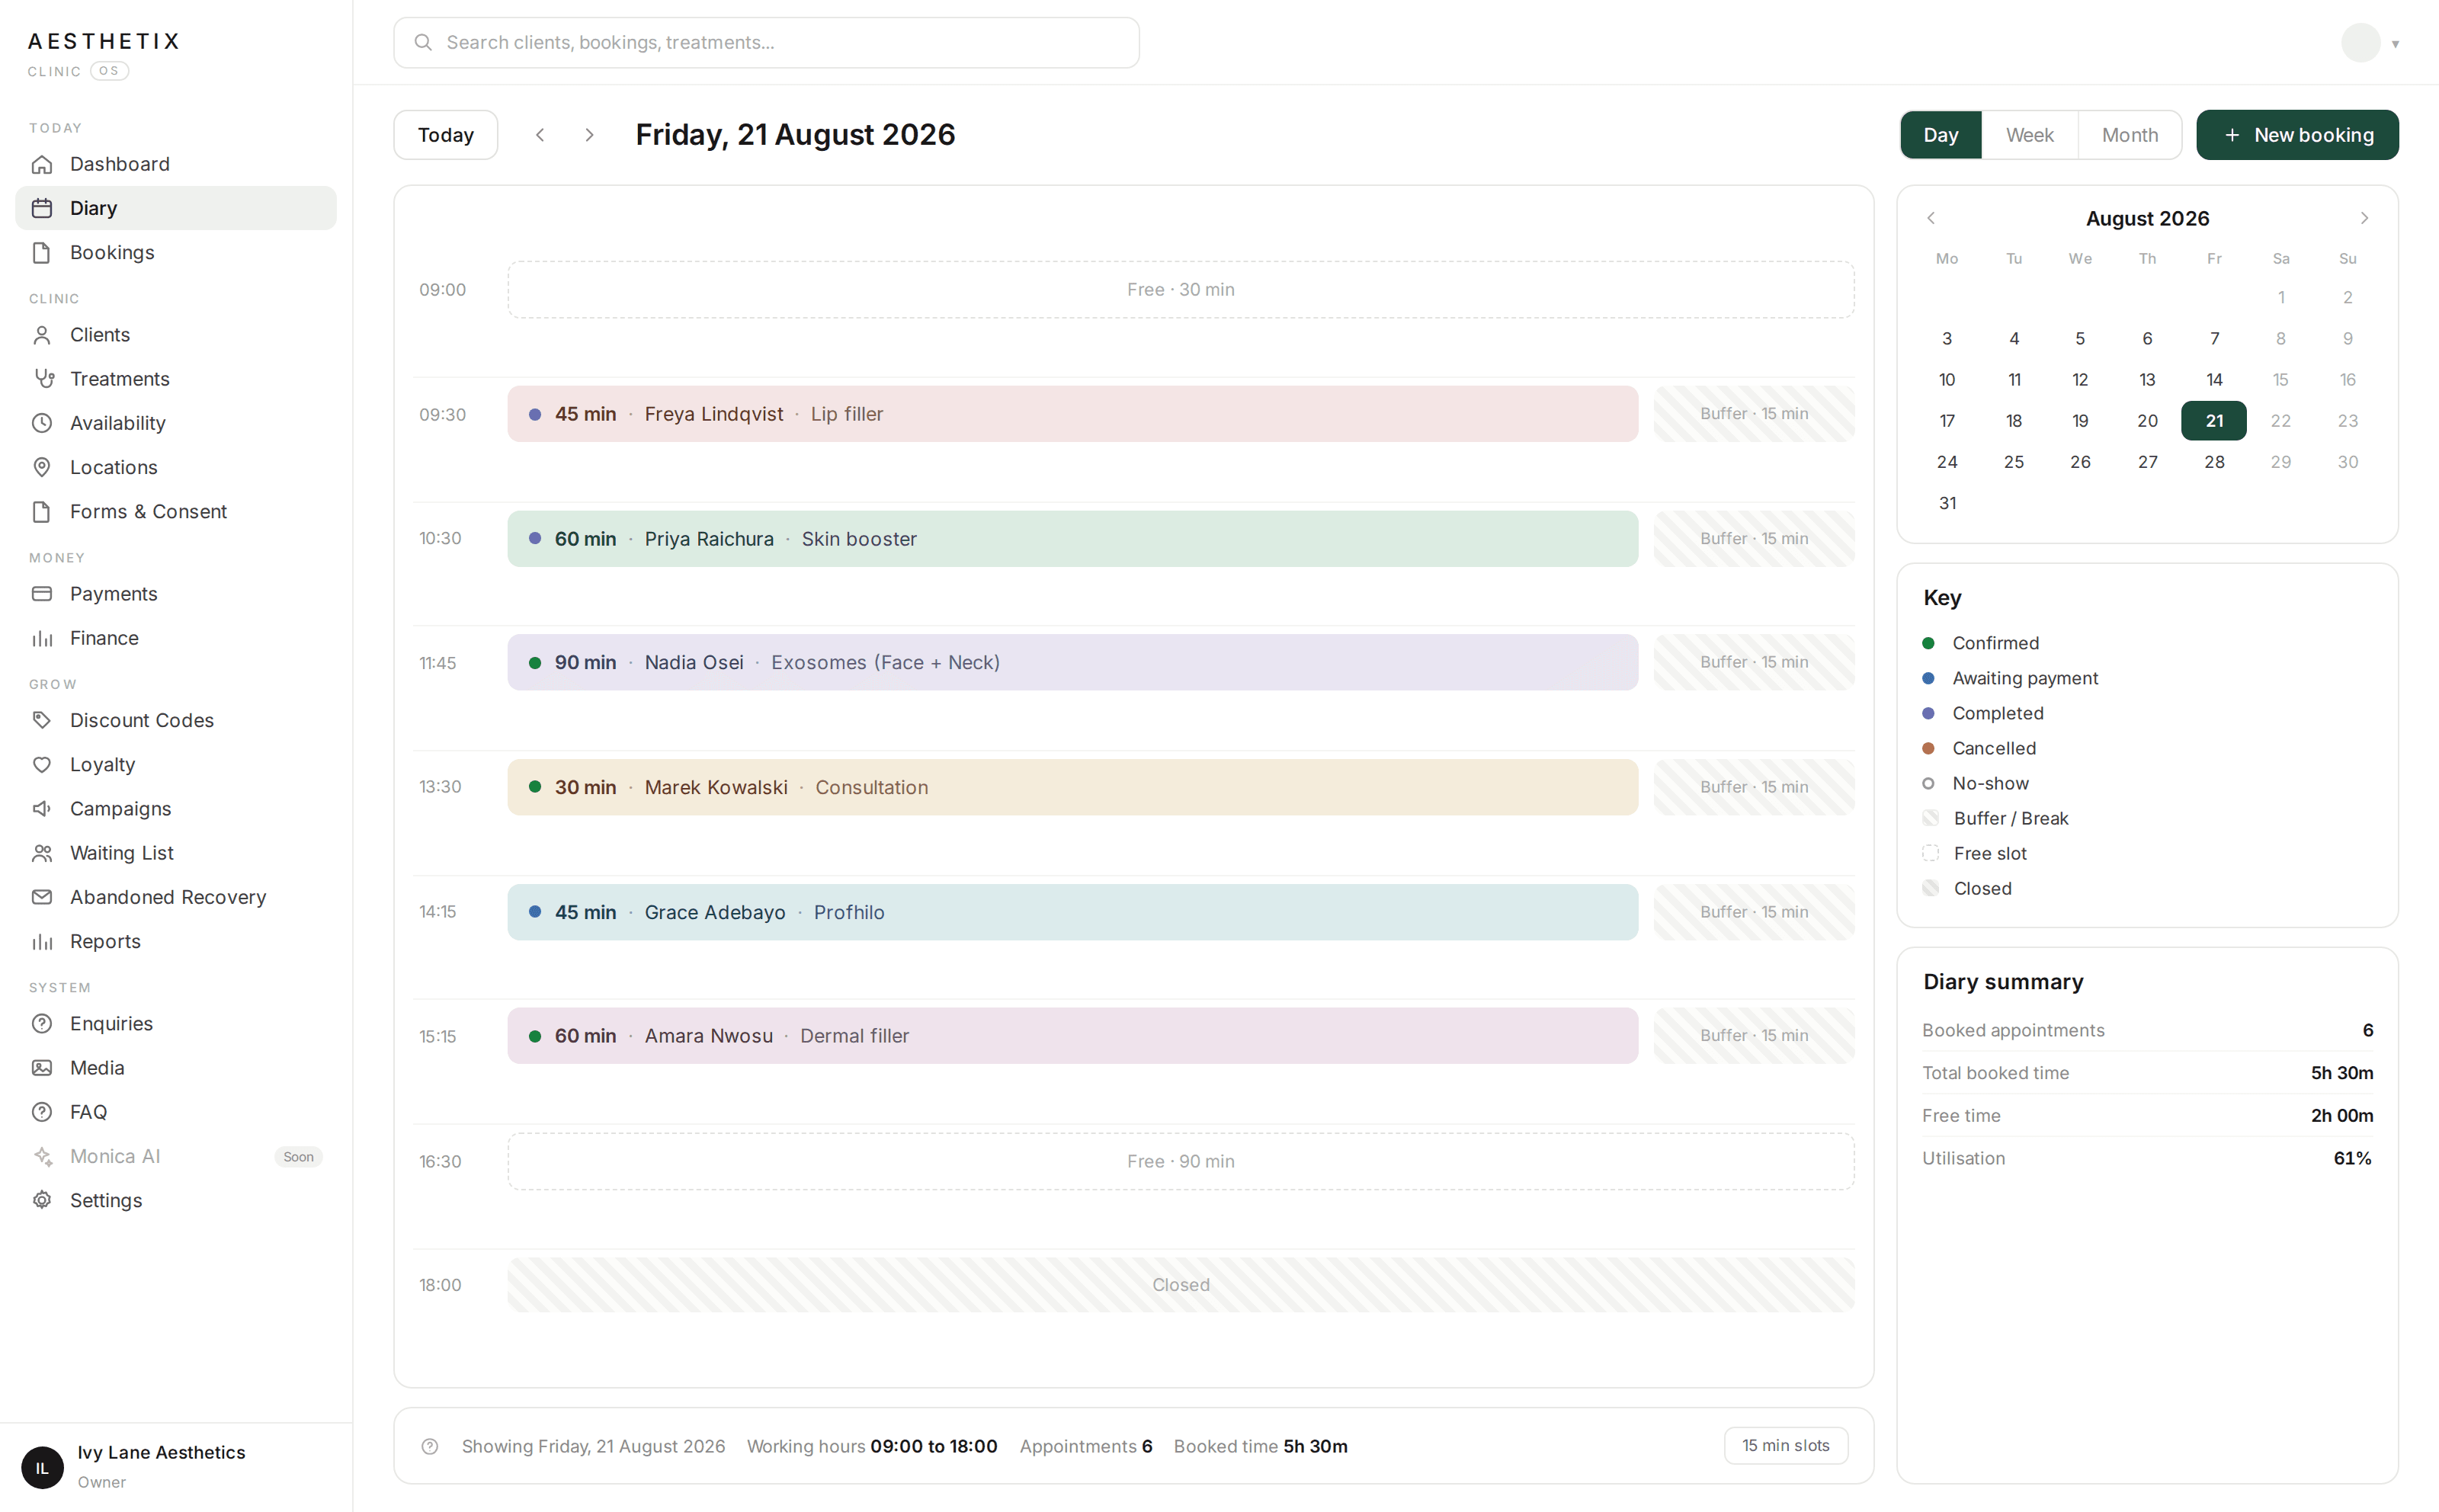Click the Waiting List people icon
Screen dimensions: 2439x1512
pos(42,853)
